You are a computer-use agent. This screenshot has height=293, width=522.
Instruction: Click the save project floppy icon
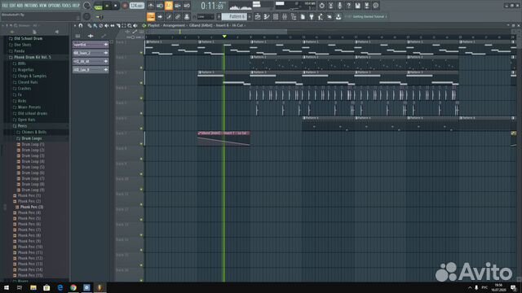pyautogui.click(x=357, y=6)
